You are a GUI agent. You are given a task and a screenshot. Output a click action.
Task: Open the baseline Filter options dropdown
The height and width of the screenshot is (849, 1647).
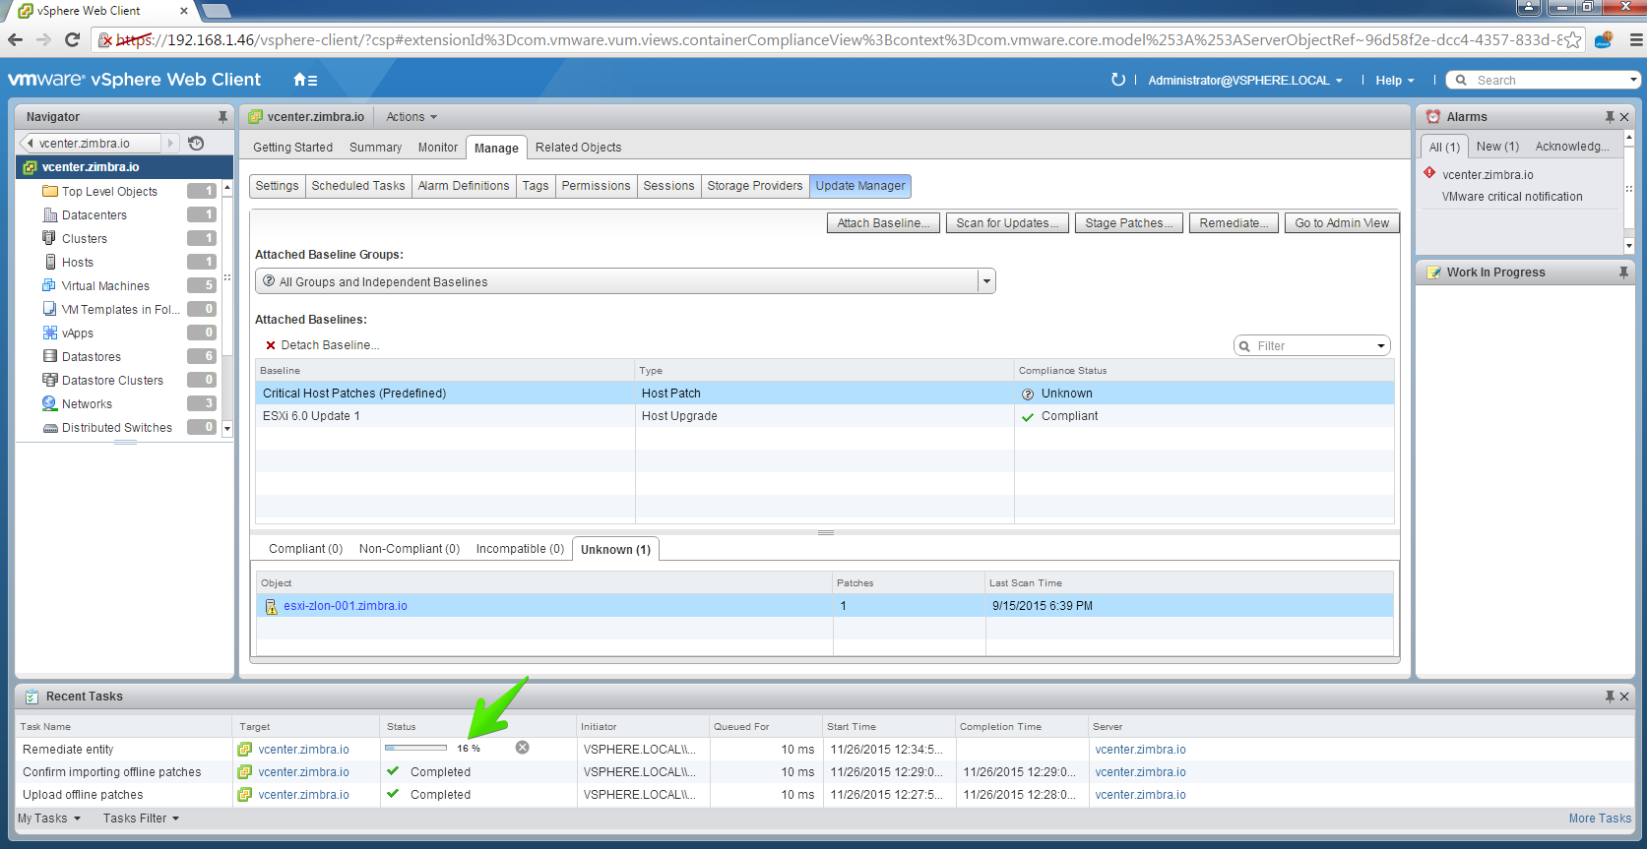1381,346
